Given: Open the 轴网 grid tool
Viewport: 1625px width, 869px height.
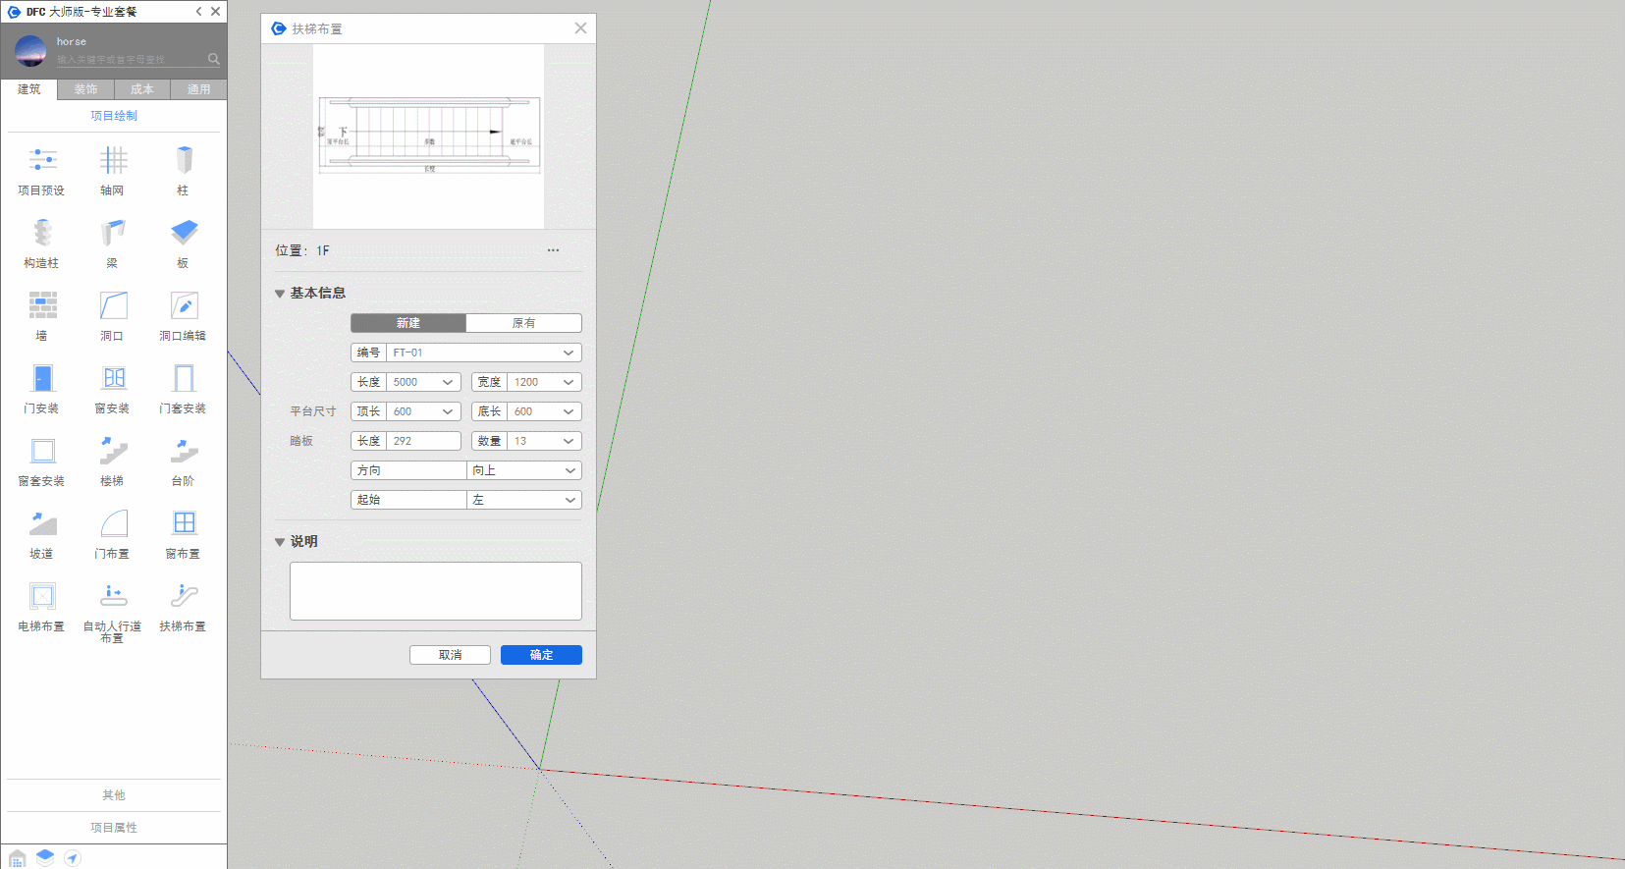Looking at the screenshot, I should [x=113, y=161].
